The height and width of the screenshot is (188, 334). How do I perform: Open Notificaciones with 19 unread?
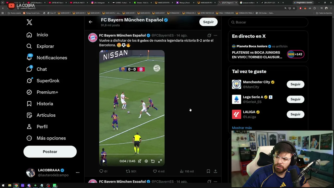pos(47,58)
